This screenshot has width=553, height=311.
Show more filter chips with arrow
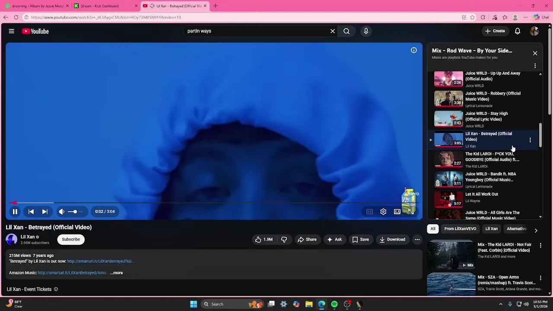pyautogui.click(x=536, y=230)
